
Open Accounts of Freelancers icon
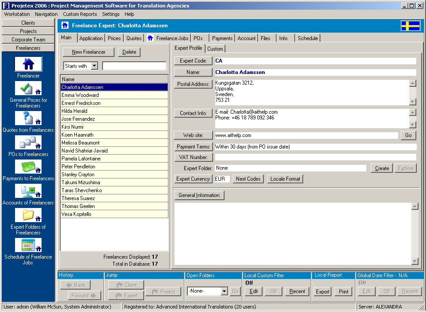(28, 191)
